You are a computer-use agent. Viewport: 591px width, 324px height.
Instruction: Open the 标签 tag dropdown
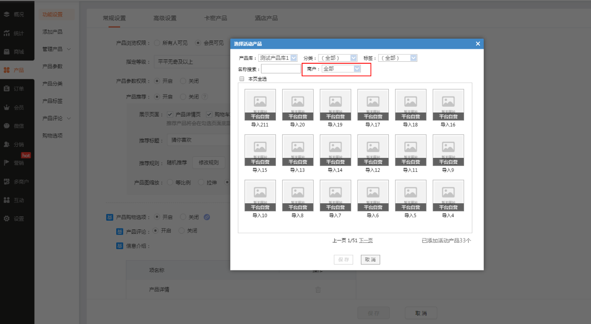pos(398,58)
